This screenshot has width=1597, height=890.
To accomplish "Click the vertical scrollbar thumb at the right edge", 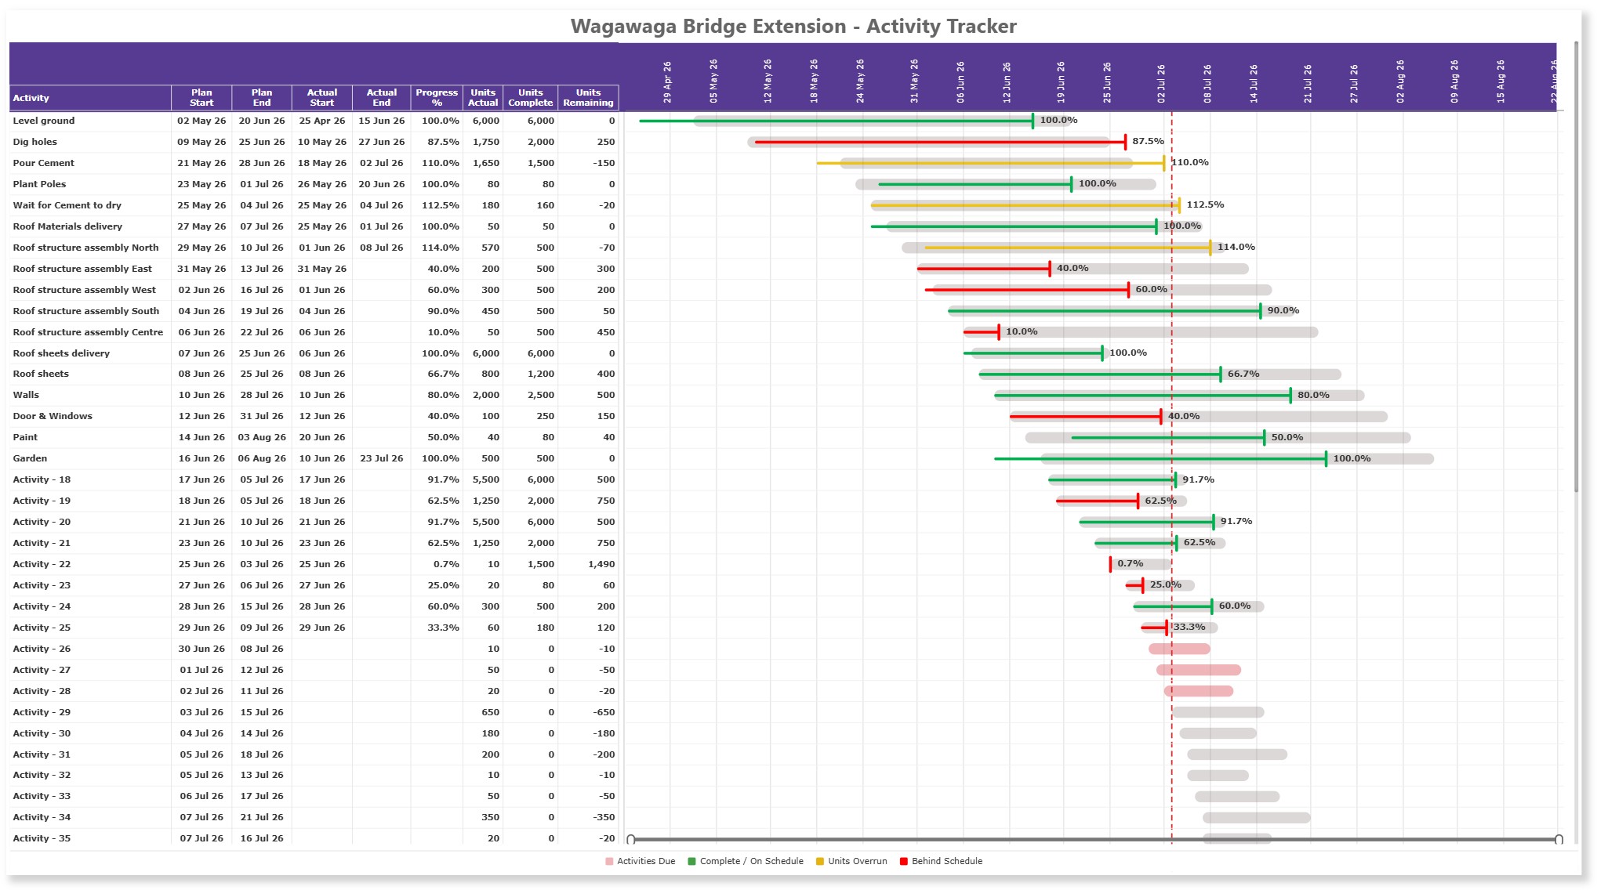I will (1577, 266).
